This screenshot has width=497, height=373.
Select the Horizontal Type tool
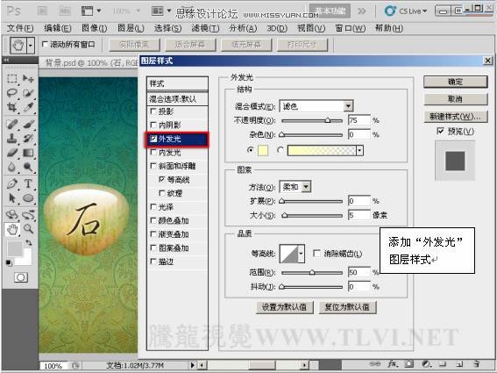[28, 183]
